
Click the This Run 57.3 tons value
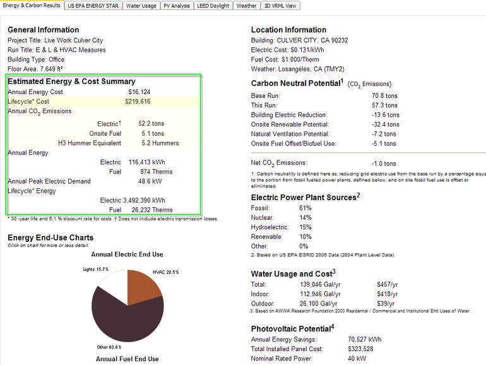point(384,105)
